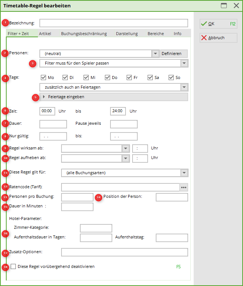
Task: Close the Timetable-Regel dialog window
Action: click(236, 6)
